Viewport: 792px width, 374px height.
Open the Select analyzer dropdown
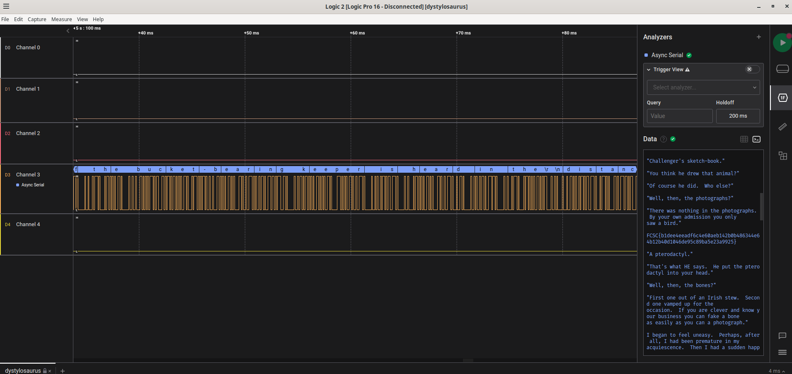(703, 87)
